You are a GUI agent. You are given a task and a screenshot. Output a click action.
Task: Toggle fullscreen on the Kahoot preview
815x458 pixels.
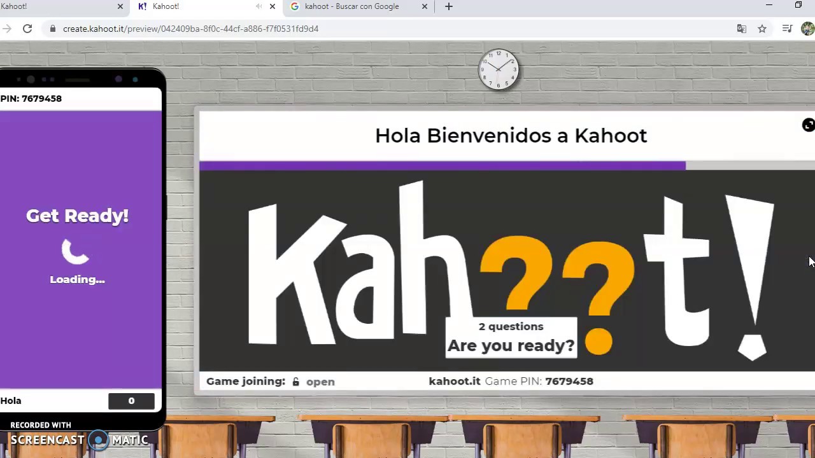(x=808, y=125)
